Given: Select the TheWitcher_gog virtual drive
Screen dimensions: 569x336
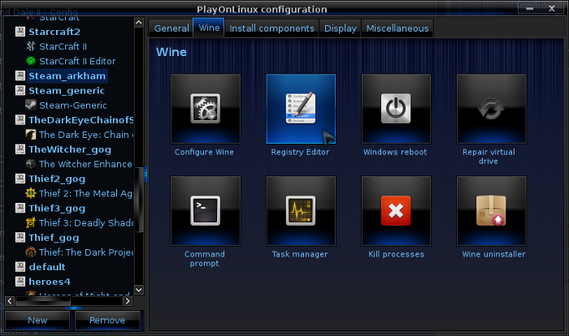Looking at the screenshot, I should 70,149.
